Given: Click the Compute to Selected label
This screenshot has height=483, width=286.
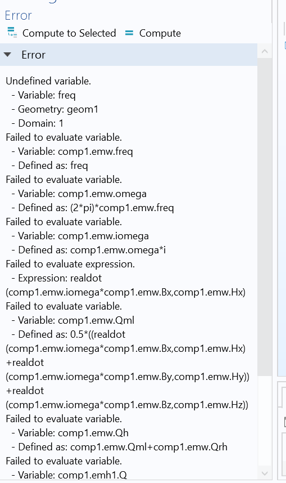Looking at the screenshot, I should [69, 33].
